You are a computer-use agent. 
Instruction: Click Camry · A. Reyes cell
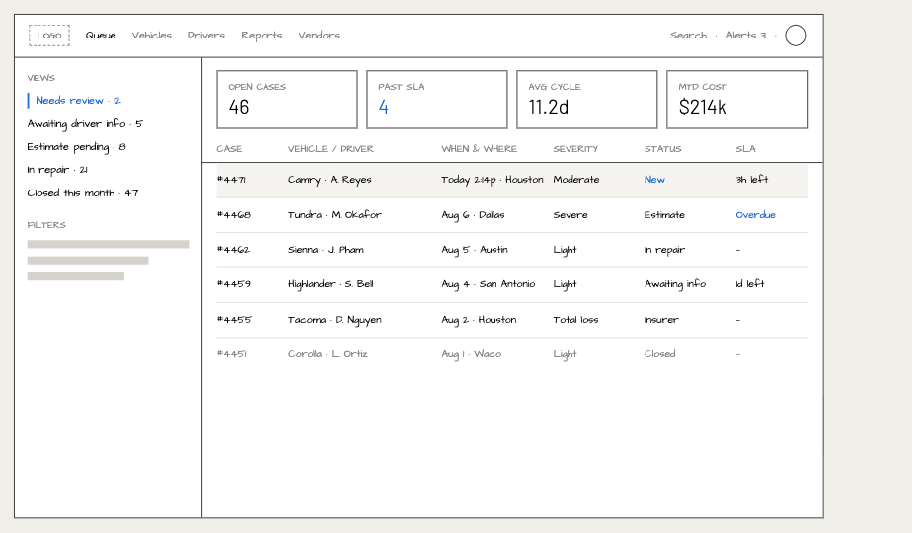click(330, 180)
